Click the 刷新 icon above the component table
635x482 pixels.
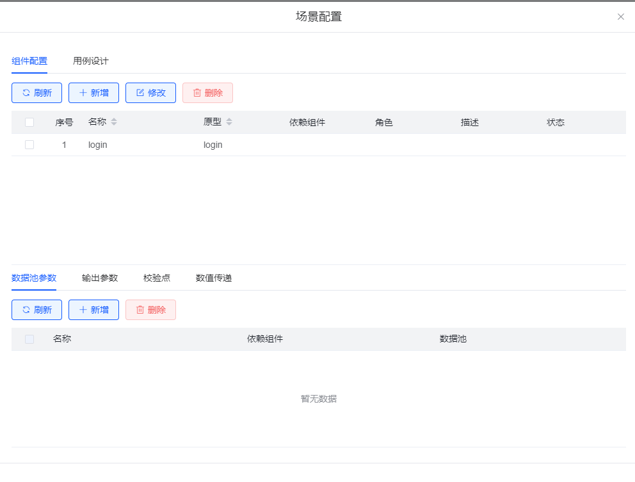click(x=26, y=93)
